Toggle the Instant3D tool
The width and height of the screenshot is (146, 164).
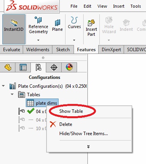(14, 29)
